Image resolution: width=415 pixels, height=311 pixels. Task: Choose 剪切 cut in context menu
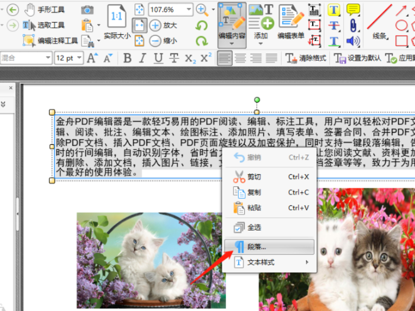pyautogui.click(x=270, y=177)
